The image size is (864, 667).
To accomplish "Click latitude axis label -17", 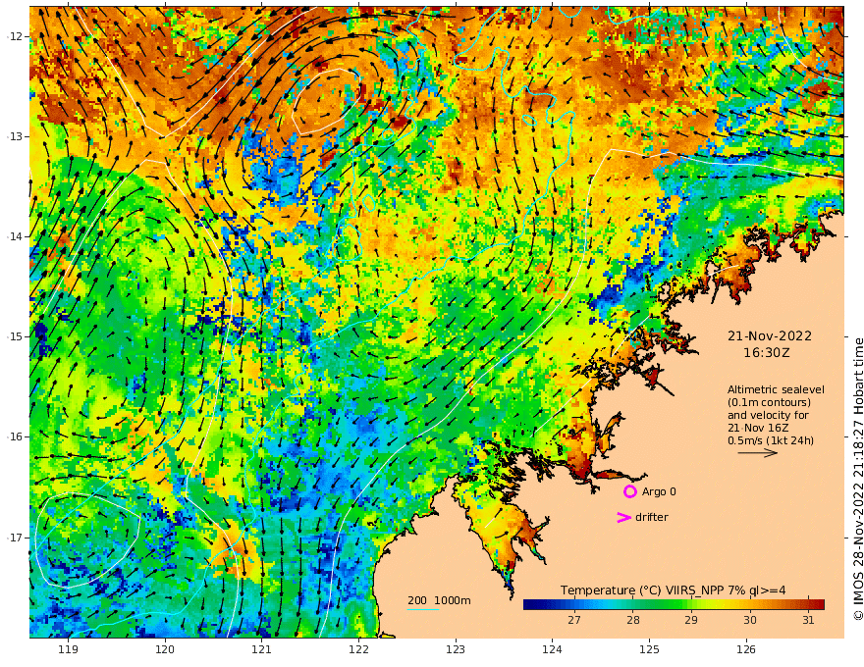I will pyautogui.click(x=15, y=538).
